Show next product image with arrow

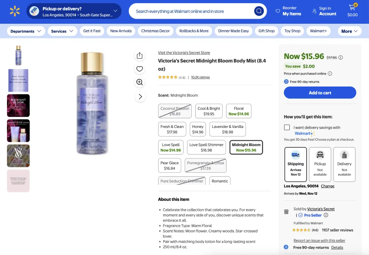click(140, 97)
